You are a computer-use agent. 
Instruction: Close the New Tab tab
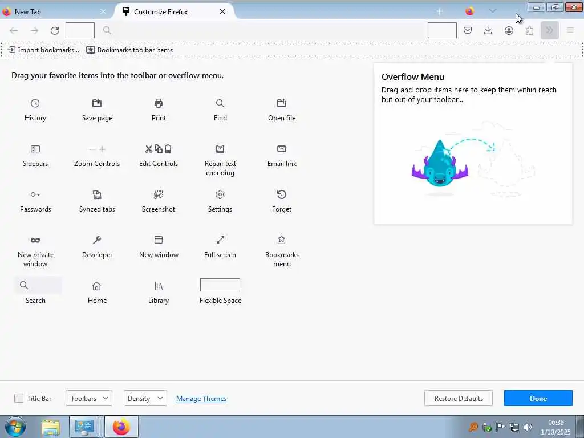[x=103, y=11]
